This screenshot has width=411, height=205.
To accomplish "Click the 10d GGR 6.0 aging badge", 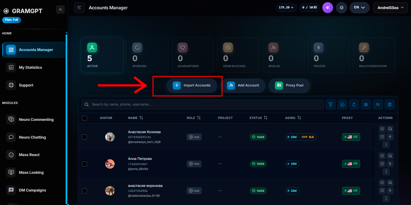I will (301, 137).
